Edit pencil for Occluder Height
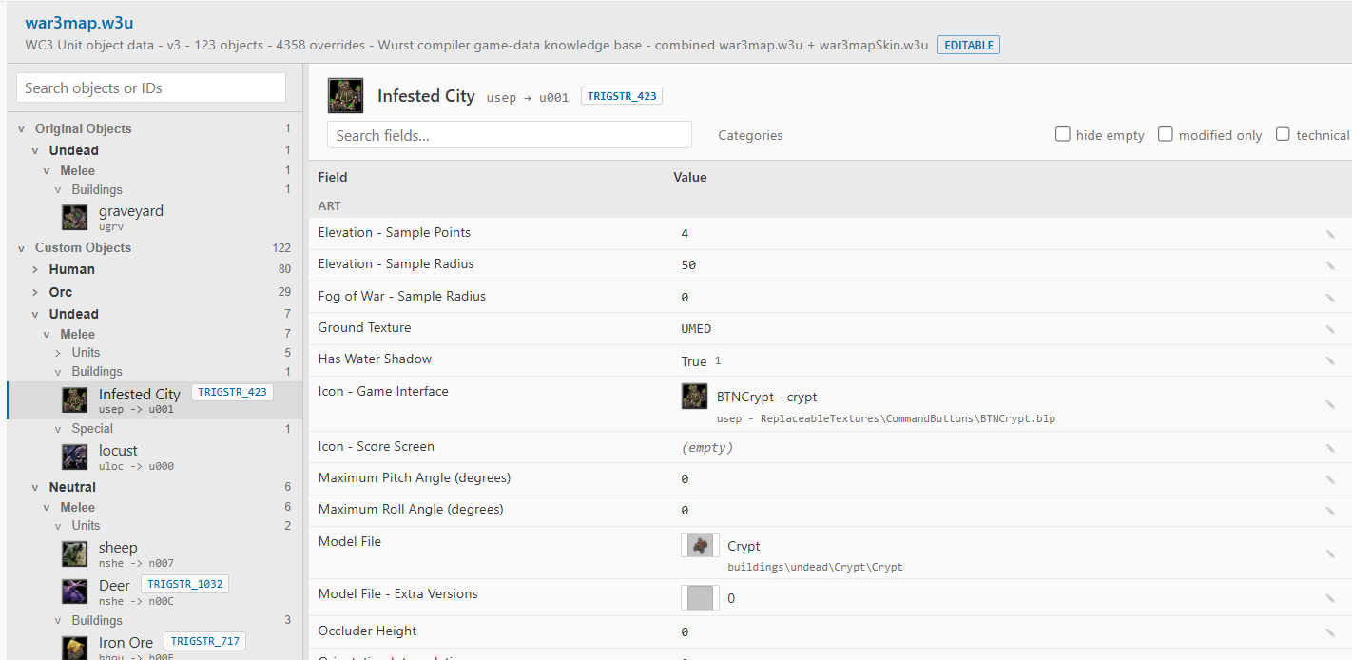The height and width of the screenshot is (660, 1352). 1330,632
